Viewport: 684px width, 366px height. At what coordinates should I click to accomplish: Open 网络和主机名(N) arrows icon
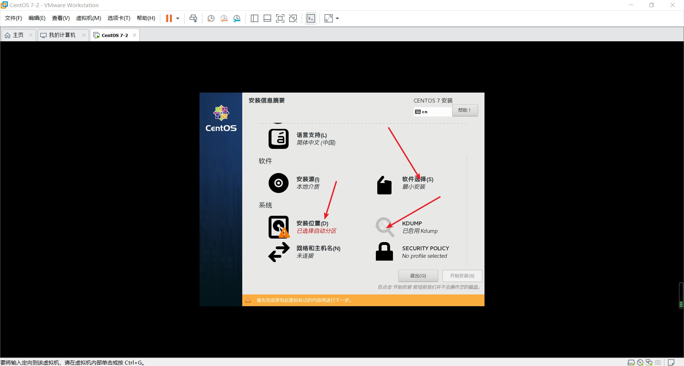click(x=279, y=252)
